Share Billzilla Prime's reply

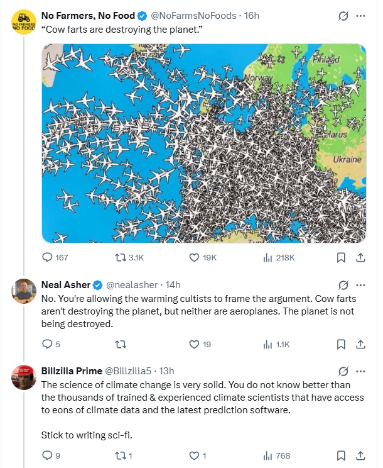361,455
